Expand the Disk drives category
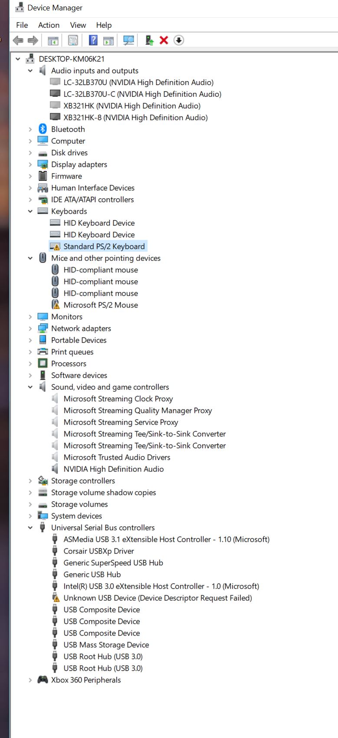Image resolution: width=338 pixels, height=738 pixels. tap(30, 153)
